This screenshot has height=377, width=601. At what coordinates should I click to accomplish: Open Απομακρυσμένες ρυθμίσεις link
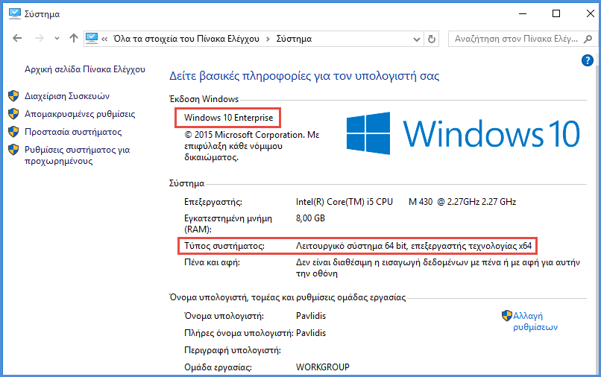point(80,114)
